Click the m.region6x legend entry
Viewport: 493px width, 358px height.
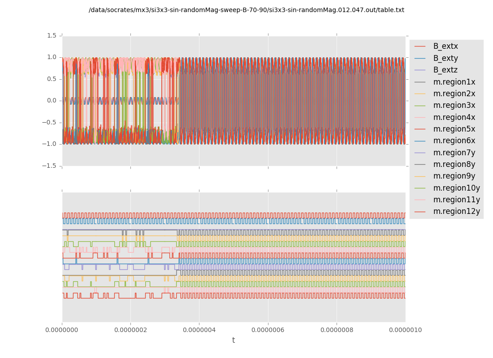click(454, 141)
